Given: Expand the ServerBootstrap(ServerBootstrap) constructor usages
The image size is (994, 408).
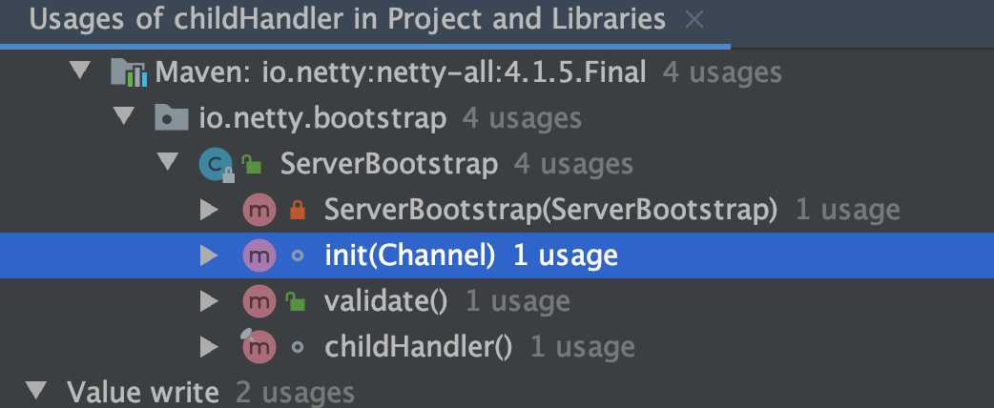Looking at the screenshot, I should 209,211.
